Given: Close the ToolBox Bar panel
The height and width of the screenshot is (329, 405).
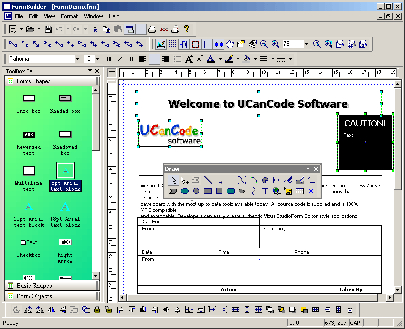Looking at the screenshot, I should [x=97, y=71].
